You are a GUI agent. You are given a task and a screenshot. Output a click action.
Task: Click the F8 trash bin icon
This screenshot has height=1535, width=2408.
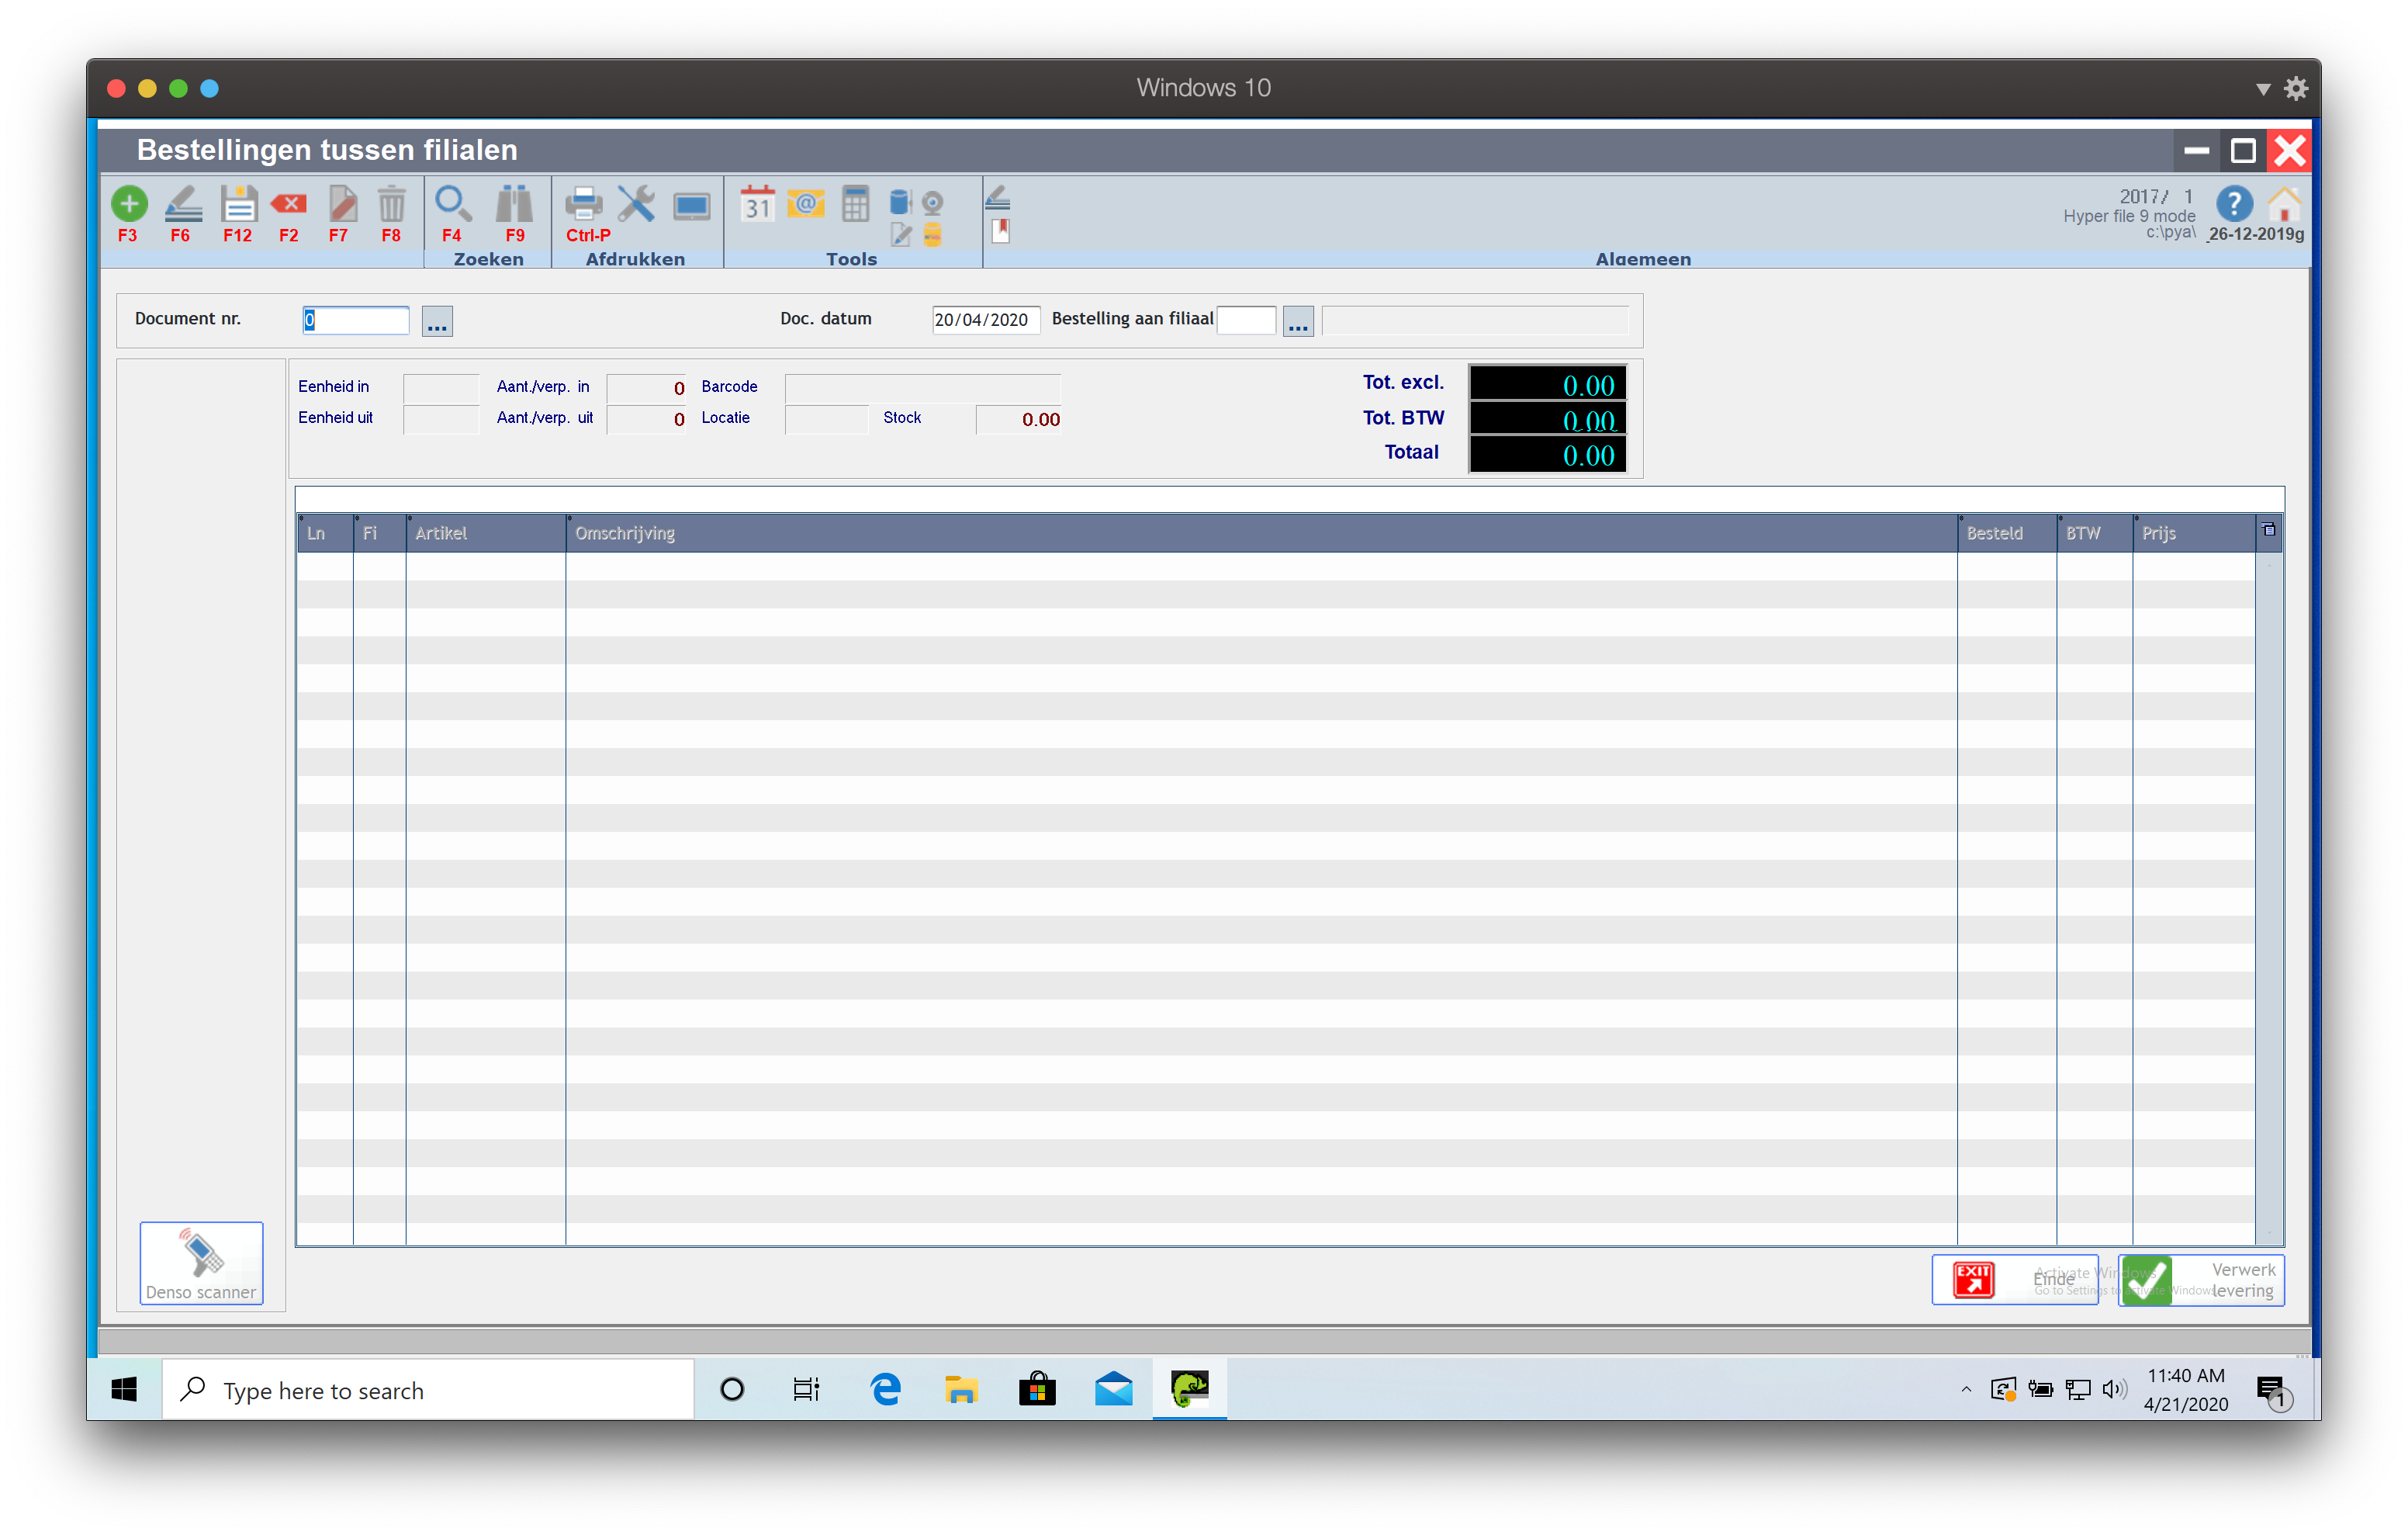[391, 205]
